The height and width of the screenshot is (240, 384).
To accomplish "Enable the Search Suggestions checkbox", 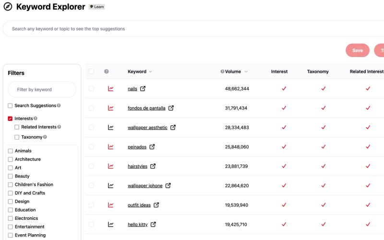I will click(10, 106).
